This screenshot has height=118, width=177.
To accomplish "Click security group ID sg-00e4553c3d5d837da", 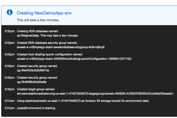I will [33, 70].
